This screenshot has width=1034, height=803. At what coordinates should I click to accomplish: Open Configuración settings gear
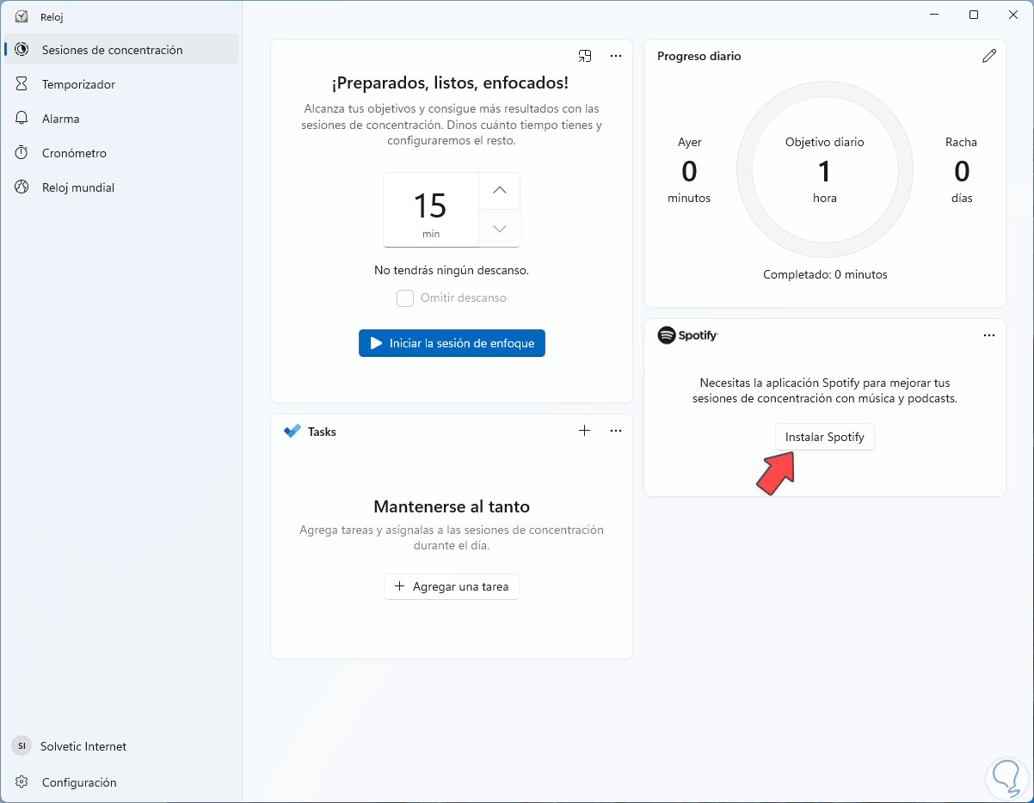22,782
